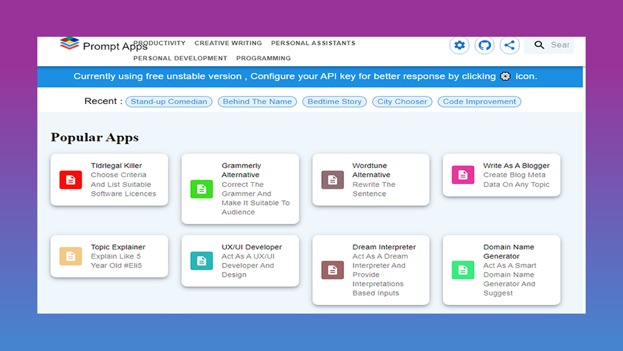Click the teal UX/UI Developer document icon

(x=201, y=261)
